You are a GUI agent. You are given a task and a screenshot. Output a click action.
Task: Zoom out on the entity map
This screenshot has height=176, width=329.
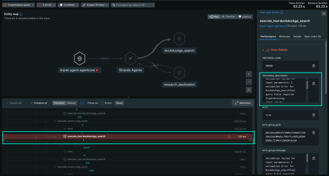(249, 82)
